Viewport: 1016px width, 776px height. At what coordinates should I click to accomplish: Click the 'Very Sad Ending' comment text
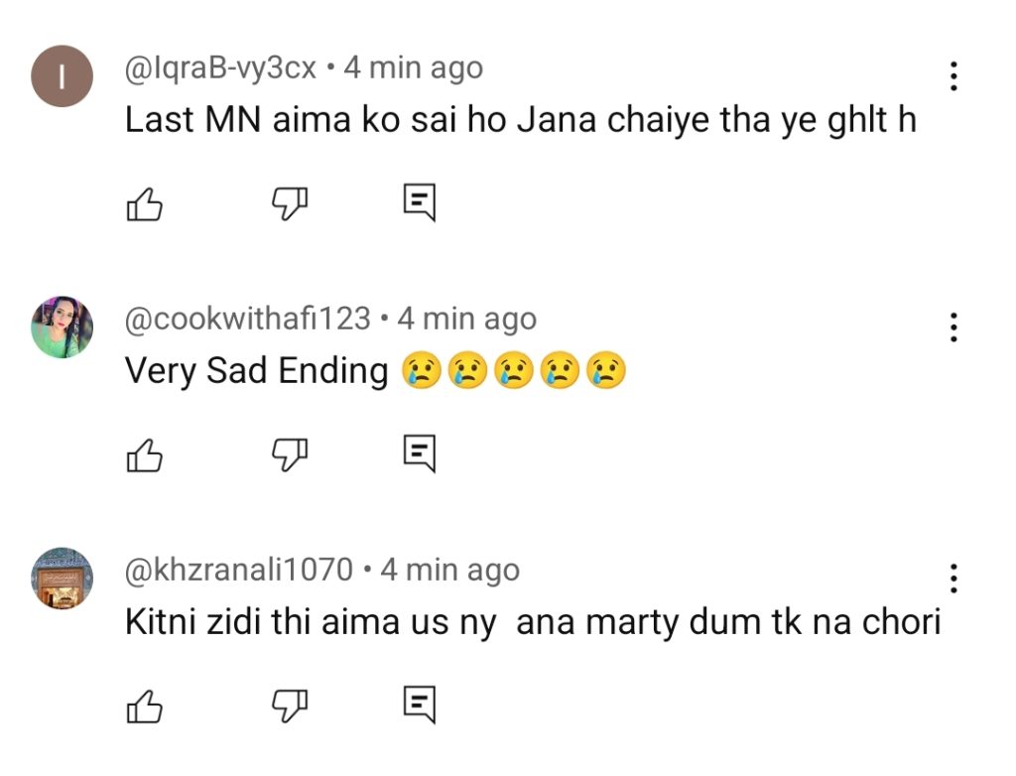tap(256, 371)
